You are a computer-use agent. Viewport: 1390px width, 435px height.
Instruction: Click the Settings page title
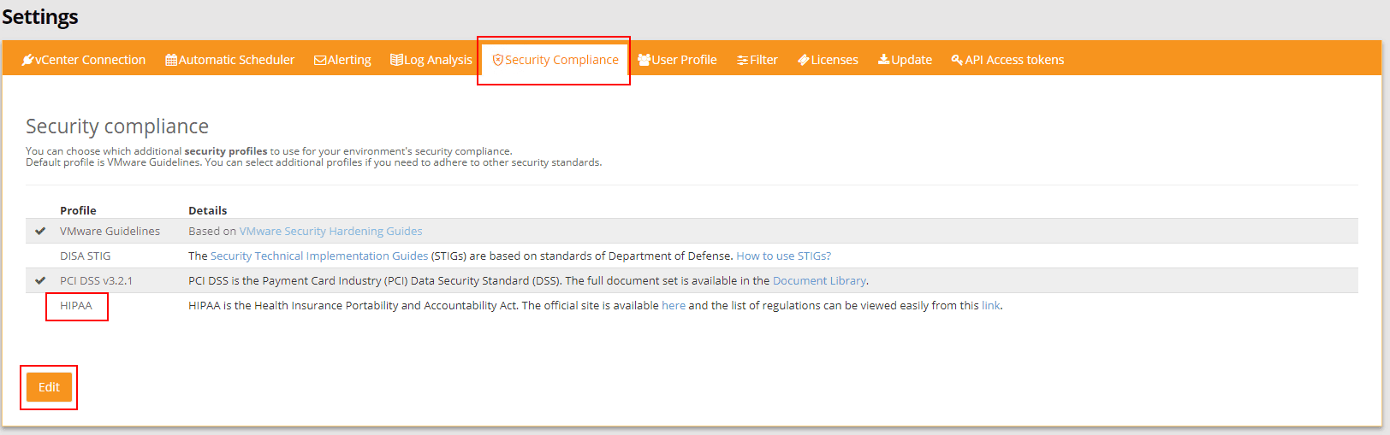tap(40, 16)
